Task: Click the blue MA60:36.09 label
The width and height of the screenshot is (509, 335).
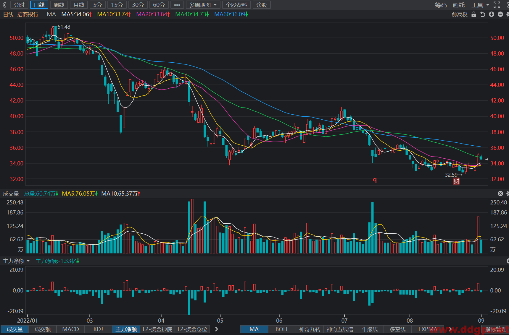Action: click(x=231, y=14)
